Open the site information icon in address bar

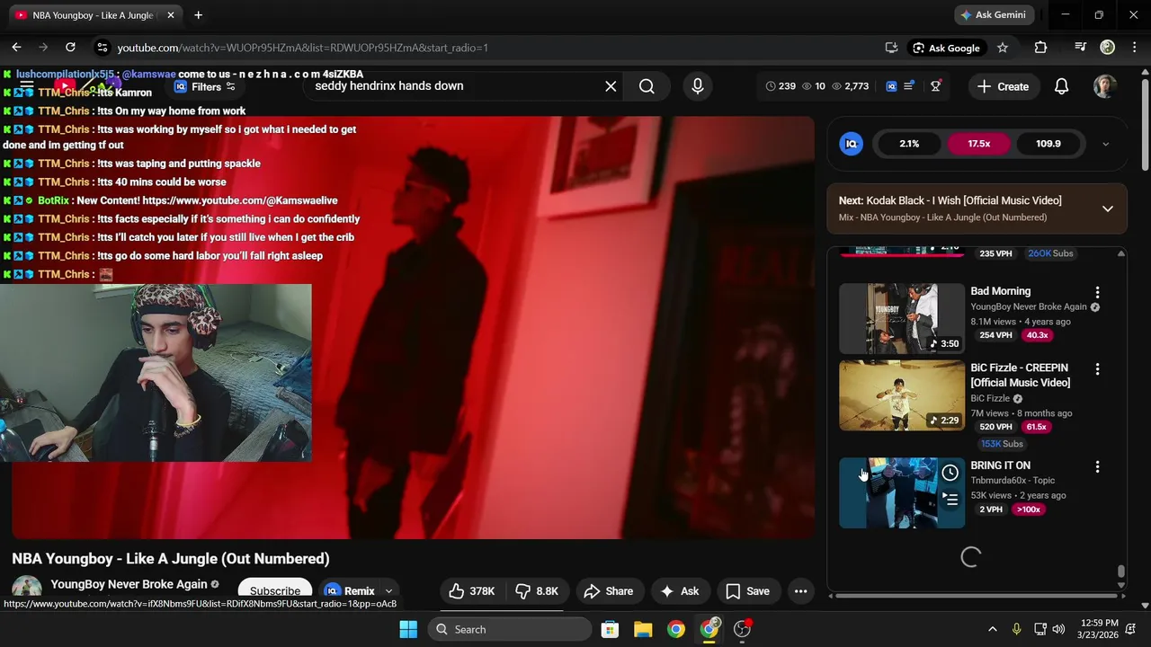102,48
